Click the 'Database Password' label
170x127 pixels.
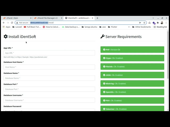tap(12, 106)
